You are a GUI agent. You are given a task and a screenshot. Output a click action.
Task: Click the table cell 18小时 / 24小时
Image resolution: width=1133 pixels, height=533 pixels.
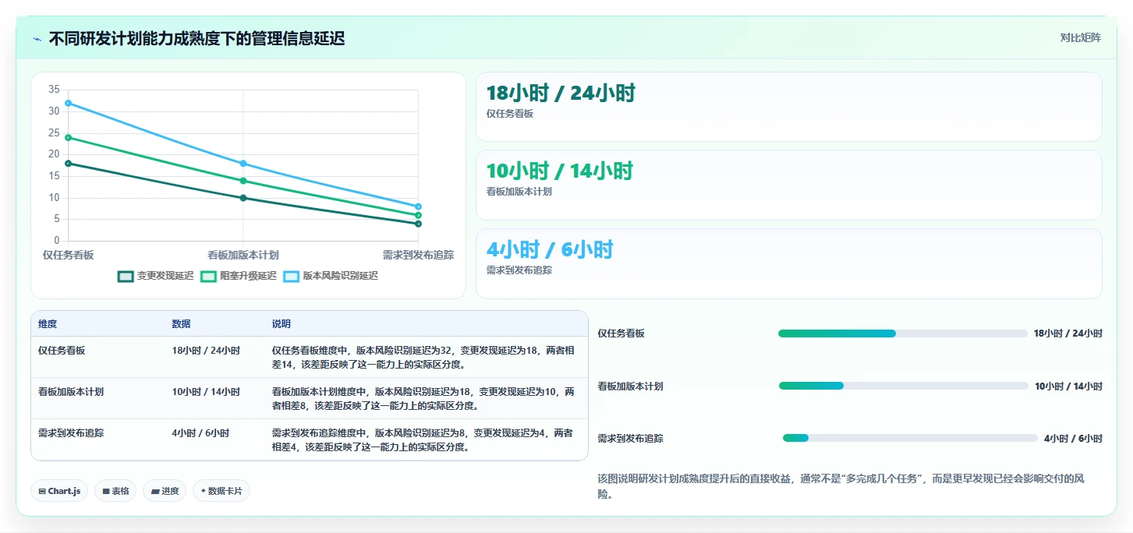[206, 351]
